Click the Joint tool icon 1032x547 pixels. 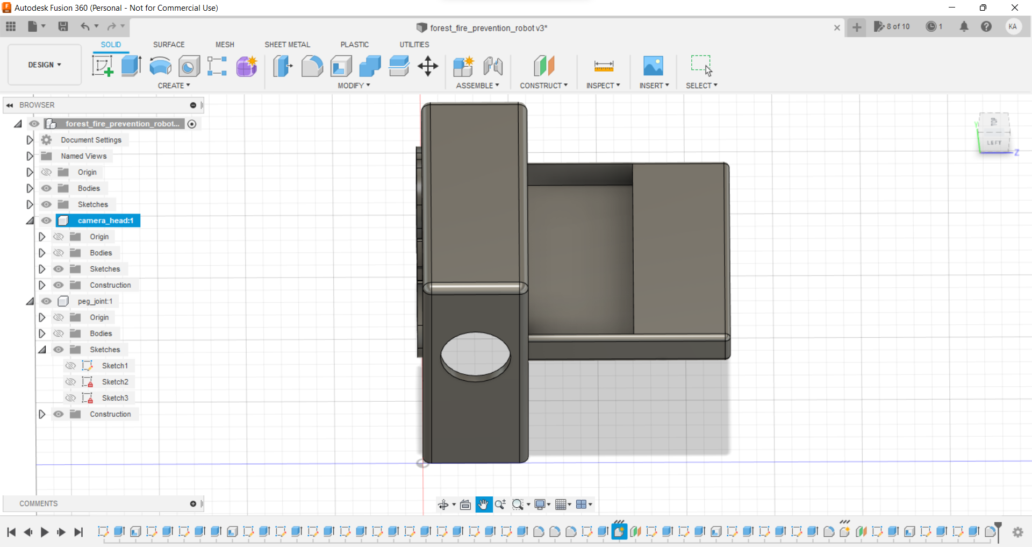[x=492, y=66]
